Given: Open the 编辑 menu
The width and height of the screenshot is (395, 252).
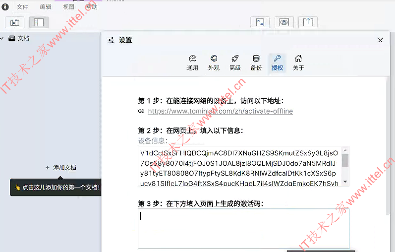Looking at the screenshot, I should pyautogui.click(x=45, y=7).
